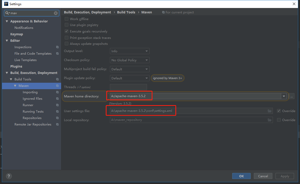Uncheck Override for user settings file

click(x=279, y=111)
